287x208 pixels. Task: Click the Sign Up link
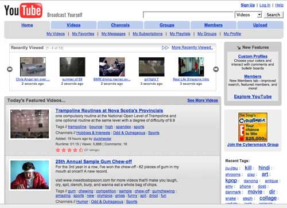(x=248, y=5)
